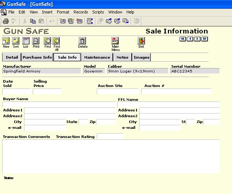Click the Model value Governm
This screenshot has width=232, height=194.
[x=93, y=71]
